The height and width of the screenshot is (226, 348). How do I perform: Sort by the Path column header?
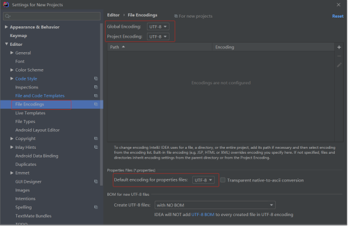[x=160, y=47]
